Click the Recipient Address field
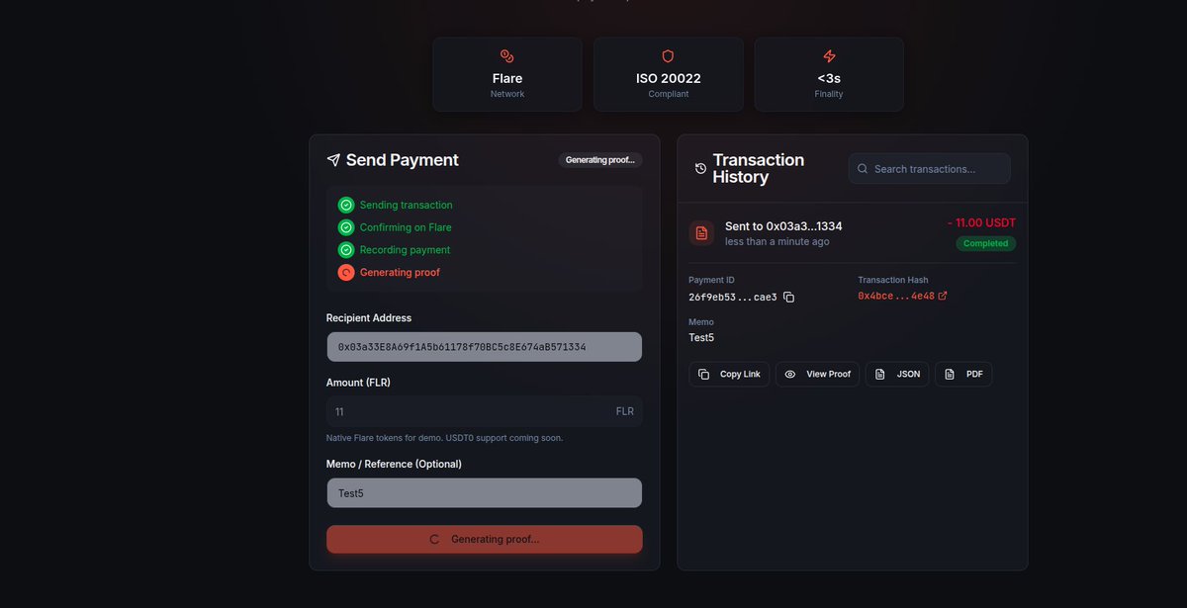 (485, 347)
